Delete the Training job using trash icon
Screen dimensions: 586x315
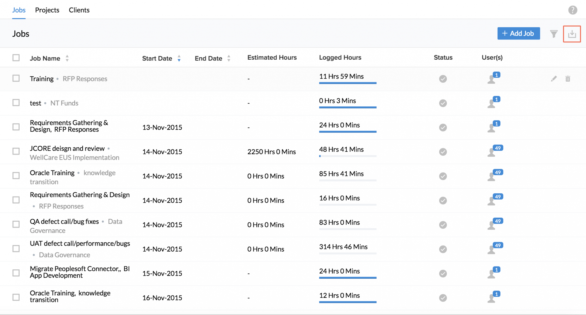tap(568, 79)
